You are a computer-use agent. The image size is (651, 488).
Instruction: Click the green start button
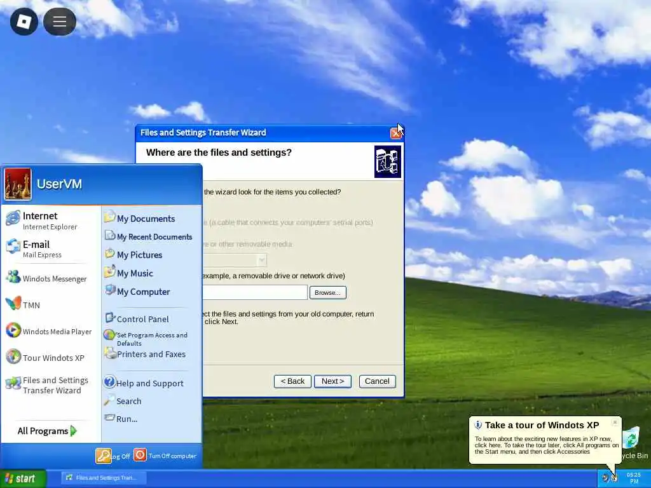click(x=24, y=478)
